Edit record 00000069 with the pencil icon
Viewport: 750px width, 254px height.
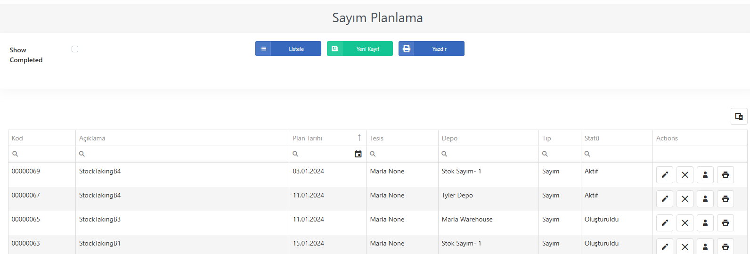[665, 175]
